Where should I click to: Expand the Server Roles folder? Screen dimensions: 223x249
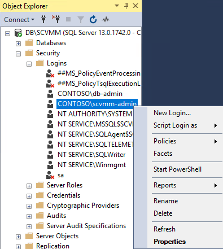point(29,186)
